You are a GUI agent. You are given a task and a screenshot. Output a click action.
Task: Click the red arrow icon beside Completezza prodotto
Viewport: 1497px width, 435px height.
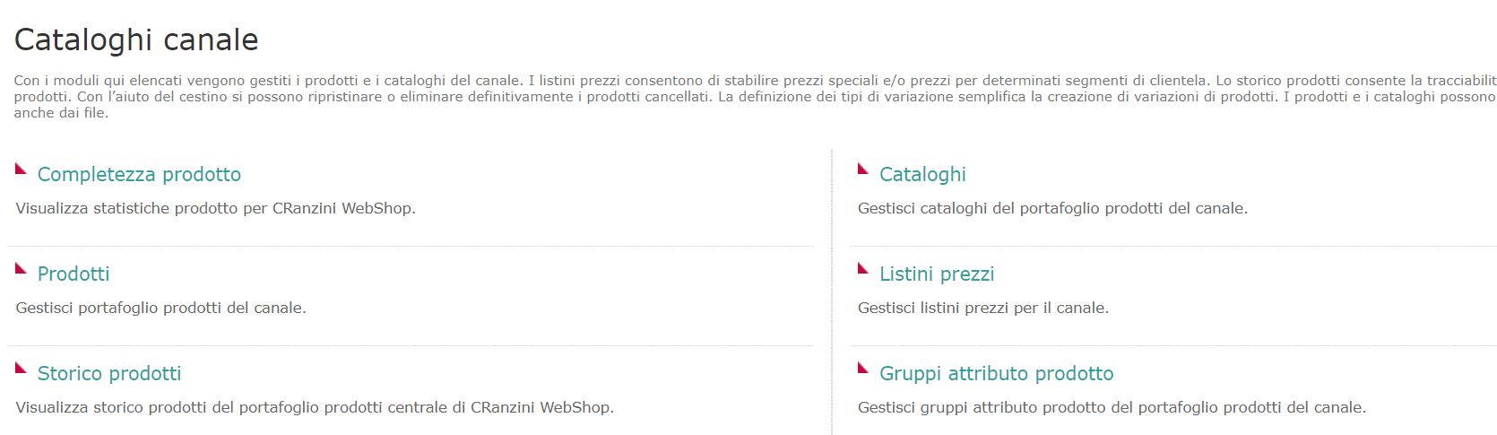tap(22, 169)
